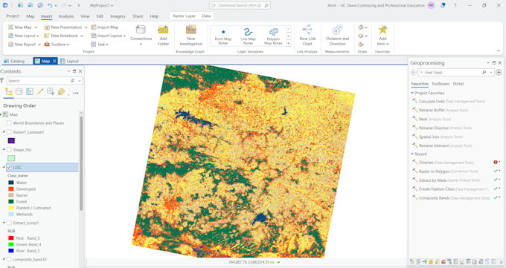The image size is (506, 268).
Task: Open the Import Layout dropdown
Action: click(x=124, y=36)
